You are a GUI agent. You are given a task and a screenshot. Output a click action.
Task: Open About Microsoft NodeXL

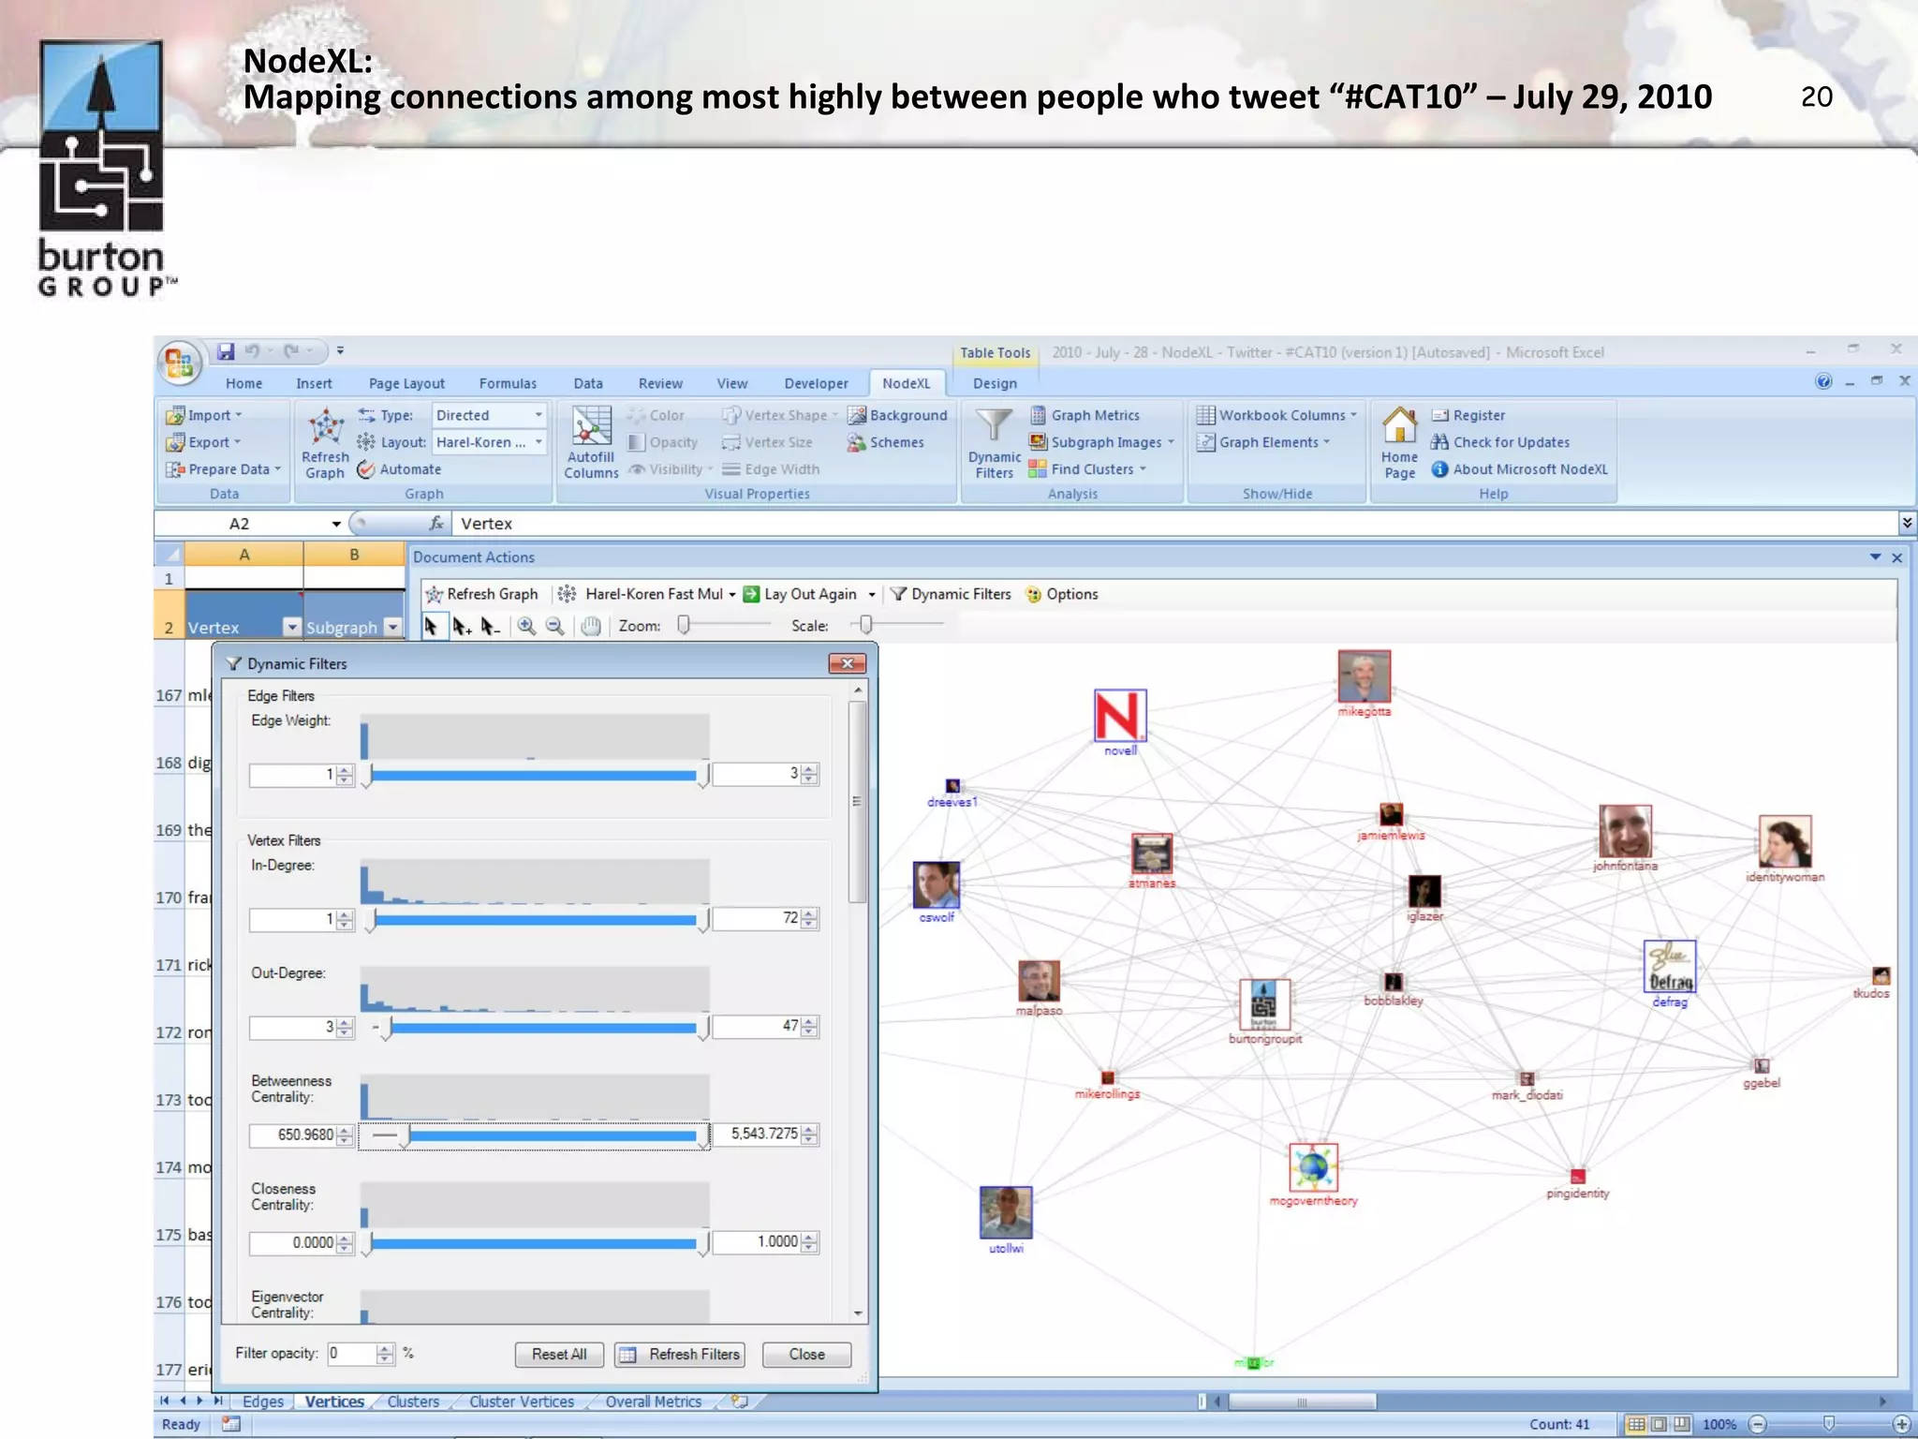coord(1519,469)
